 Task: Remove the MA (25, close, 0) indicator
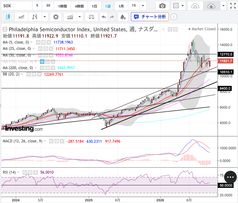[51, 49]
